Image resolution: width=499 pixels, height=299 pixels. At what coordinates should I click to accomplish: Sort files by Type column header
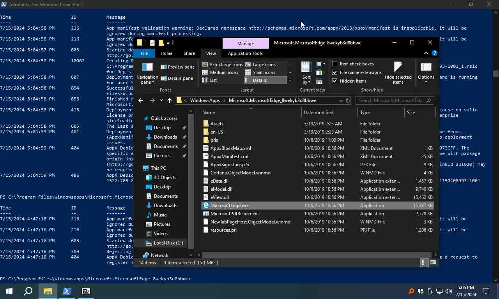tap(381, 113)
